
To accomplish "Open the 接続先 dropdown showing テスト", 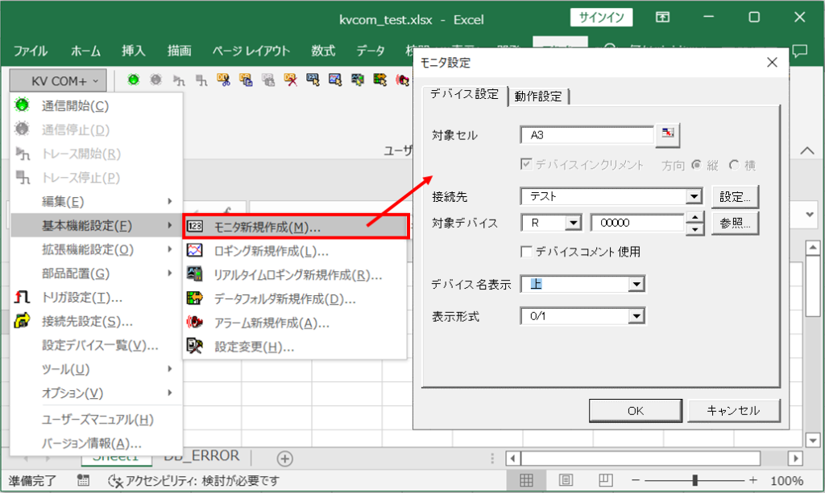I will 694,195.
